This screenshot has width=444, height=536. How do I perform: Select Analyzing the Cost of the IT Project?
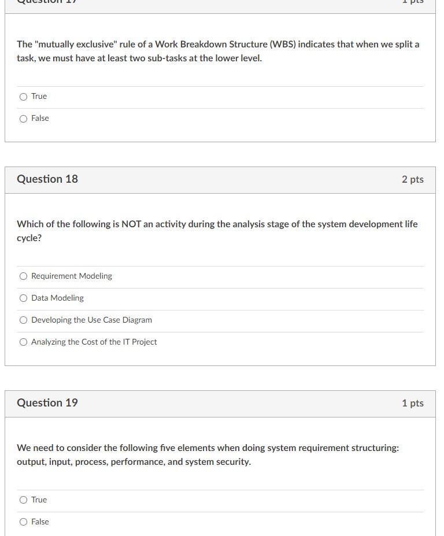point(23,342)
